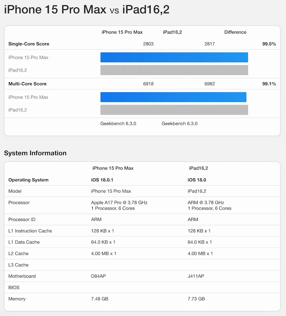Click 'iPad16,2' column header in score table

[173, 32]
